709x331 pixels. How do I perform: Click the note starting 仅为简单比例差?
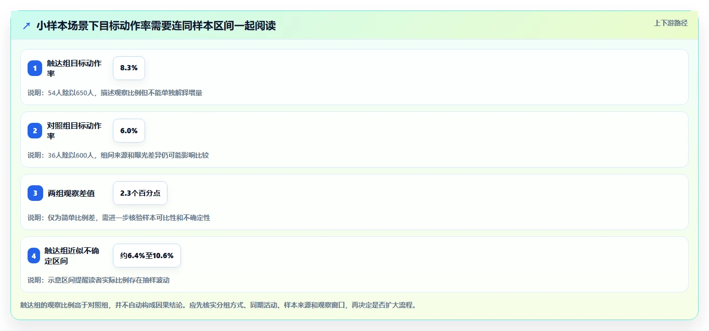point(119,218)
